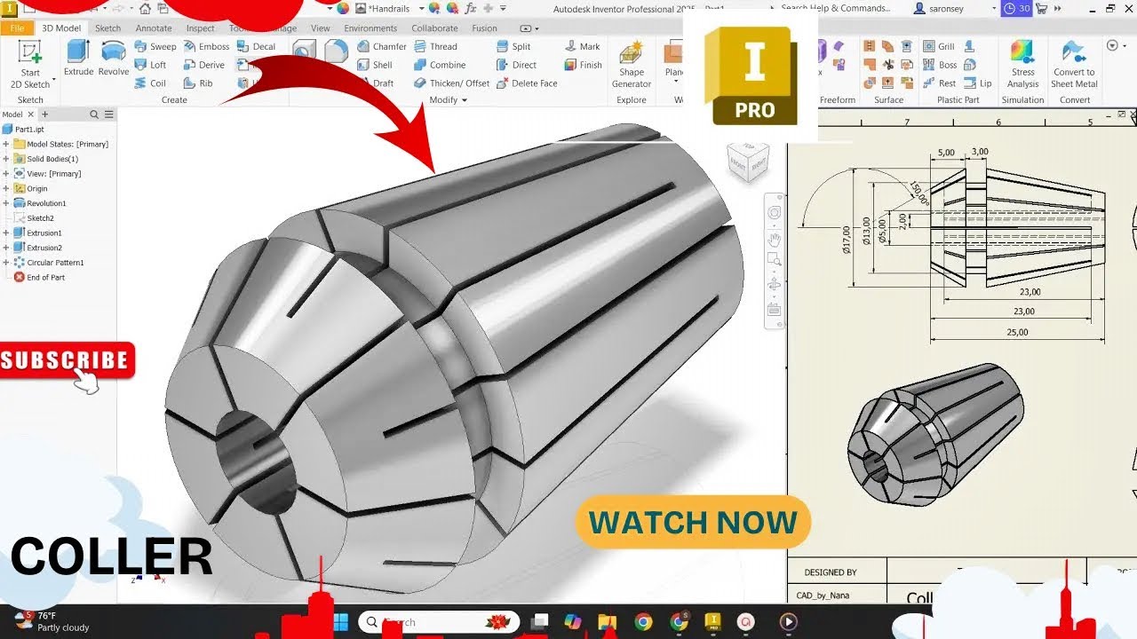This screenshot has width=1137, height=639.
Task: Choose the Derive tool
Action: coord(204,65)
